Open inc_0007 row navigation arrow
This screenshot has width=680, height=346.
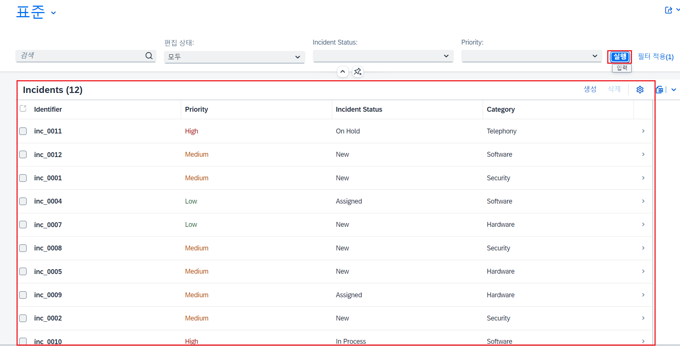pyautogui.click(x=643, y=225)
